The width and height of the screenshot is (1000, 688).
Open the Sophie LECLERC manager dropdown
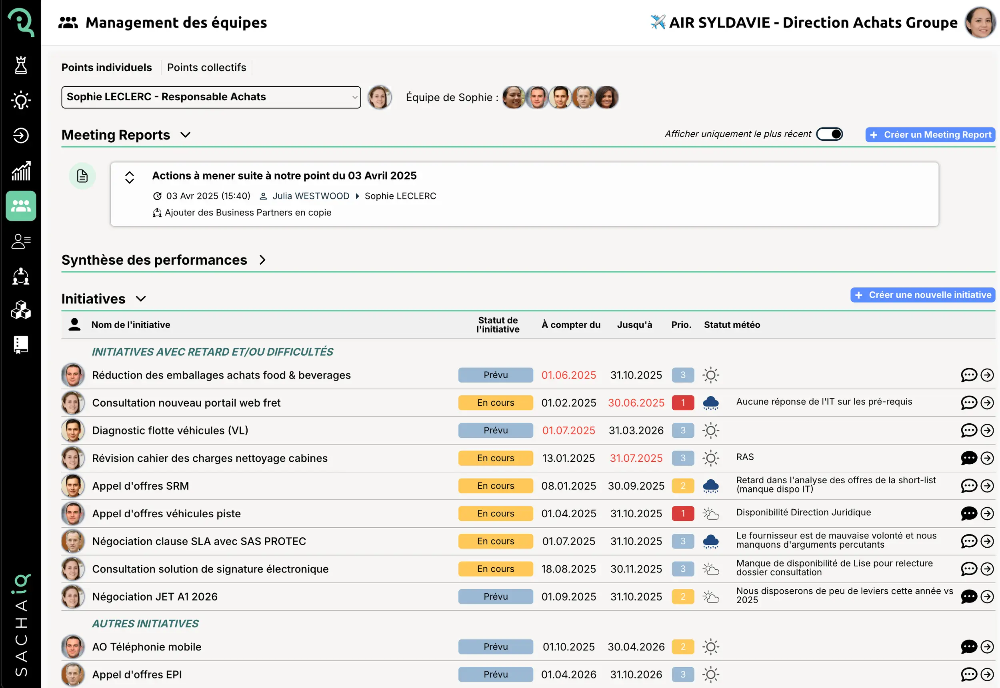point(211,97)
